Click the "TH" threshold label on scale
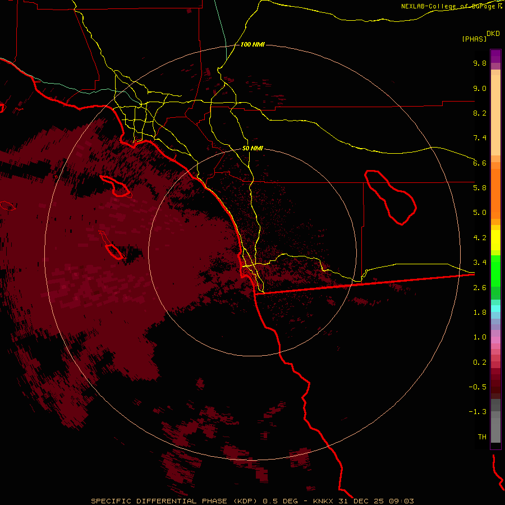The width and height of the screenshot is (505, 505). click(482, 437)
